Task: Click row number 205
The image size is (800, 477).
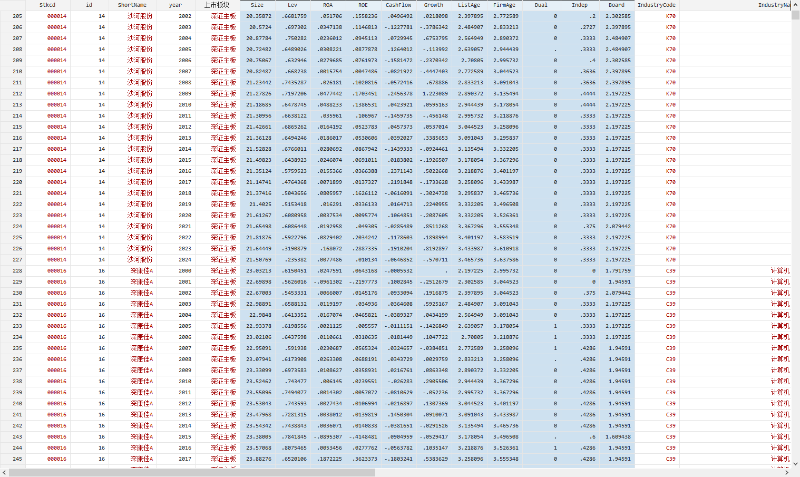Action: [x=13, y=16]
